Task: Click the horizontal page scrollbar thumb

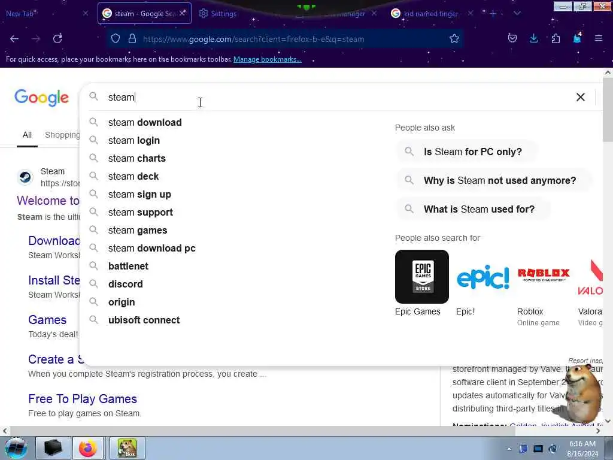Action: pyautogui.click(x=262, y=431)
